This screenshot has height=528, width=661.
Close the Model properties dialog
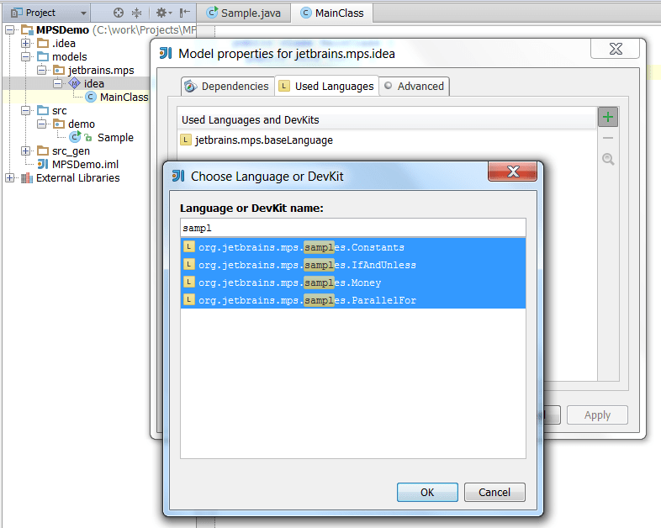(616, 49)
